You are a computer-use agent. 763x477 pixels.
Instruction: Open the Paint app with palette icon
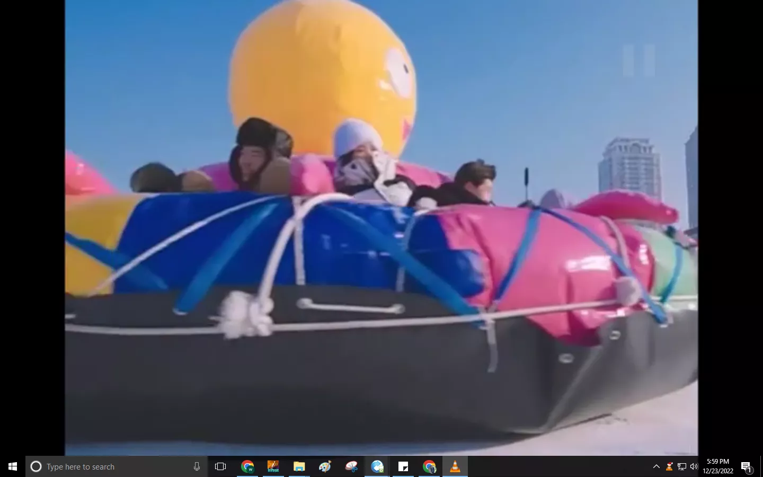[325, 466]
